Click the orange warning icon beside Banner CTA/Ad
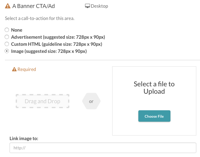Viewport: 200px width, 157px height. coord(8,6)
